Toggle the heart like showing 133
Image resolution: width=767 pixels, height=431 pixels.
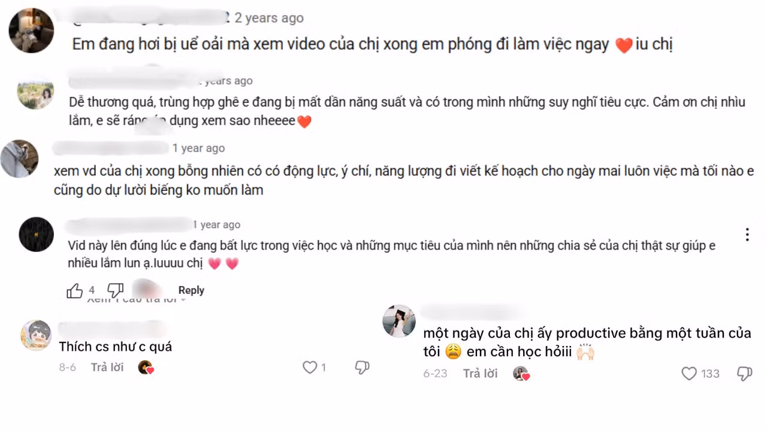tap(689, 374)
